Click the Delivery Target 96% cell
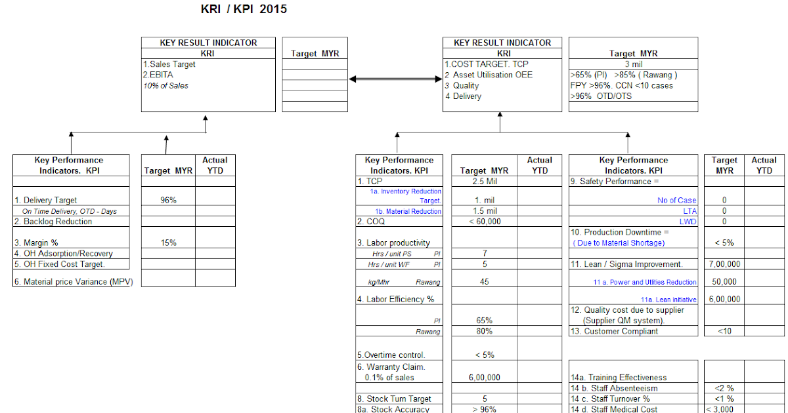 tap(167, 200)
